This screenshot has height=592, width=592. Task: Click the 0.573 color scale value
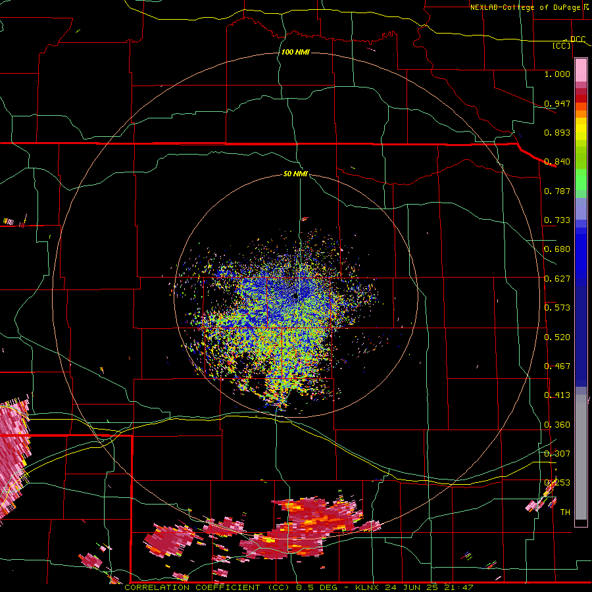coord(557,308)
